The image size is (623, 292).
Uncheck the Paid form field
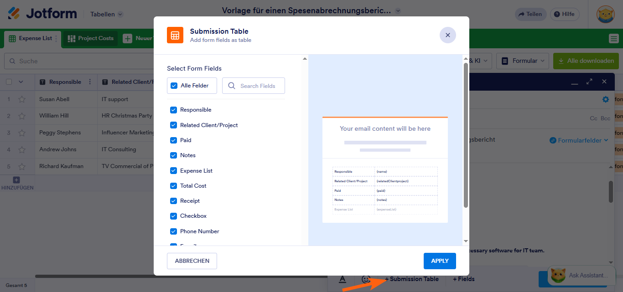tap(173, 140)
